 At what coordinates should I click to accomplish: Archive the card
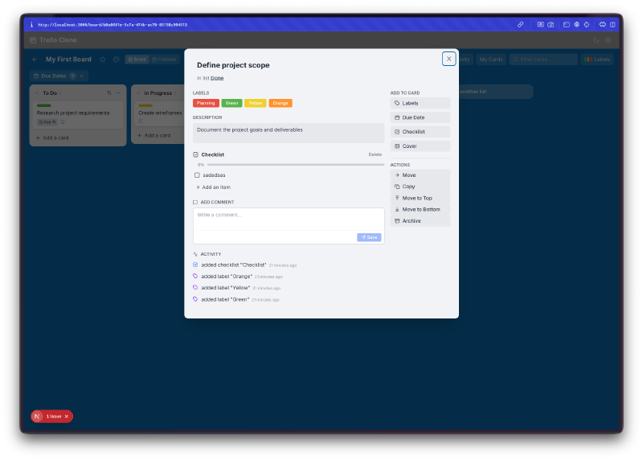(x=420, y=220)
